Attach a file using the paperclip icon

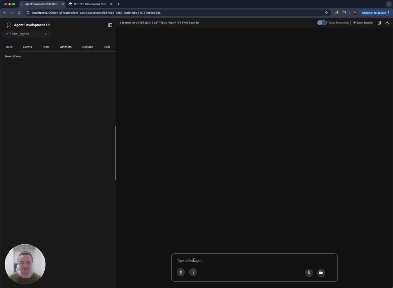coord(180,272)
